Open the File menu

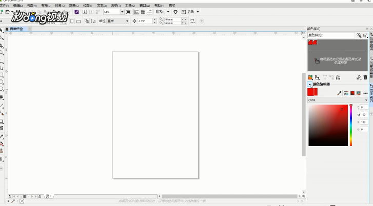point(4,6)
